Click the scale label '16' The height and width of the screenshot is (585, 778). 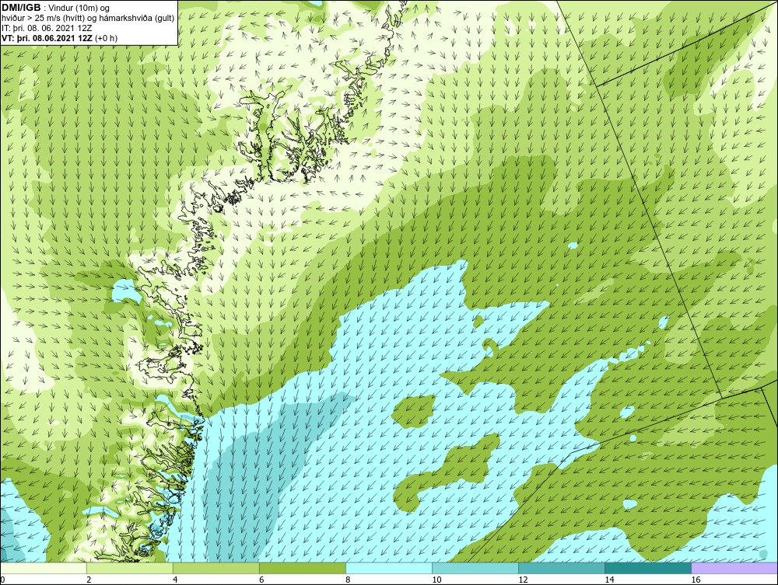point(695,580)
